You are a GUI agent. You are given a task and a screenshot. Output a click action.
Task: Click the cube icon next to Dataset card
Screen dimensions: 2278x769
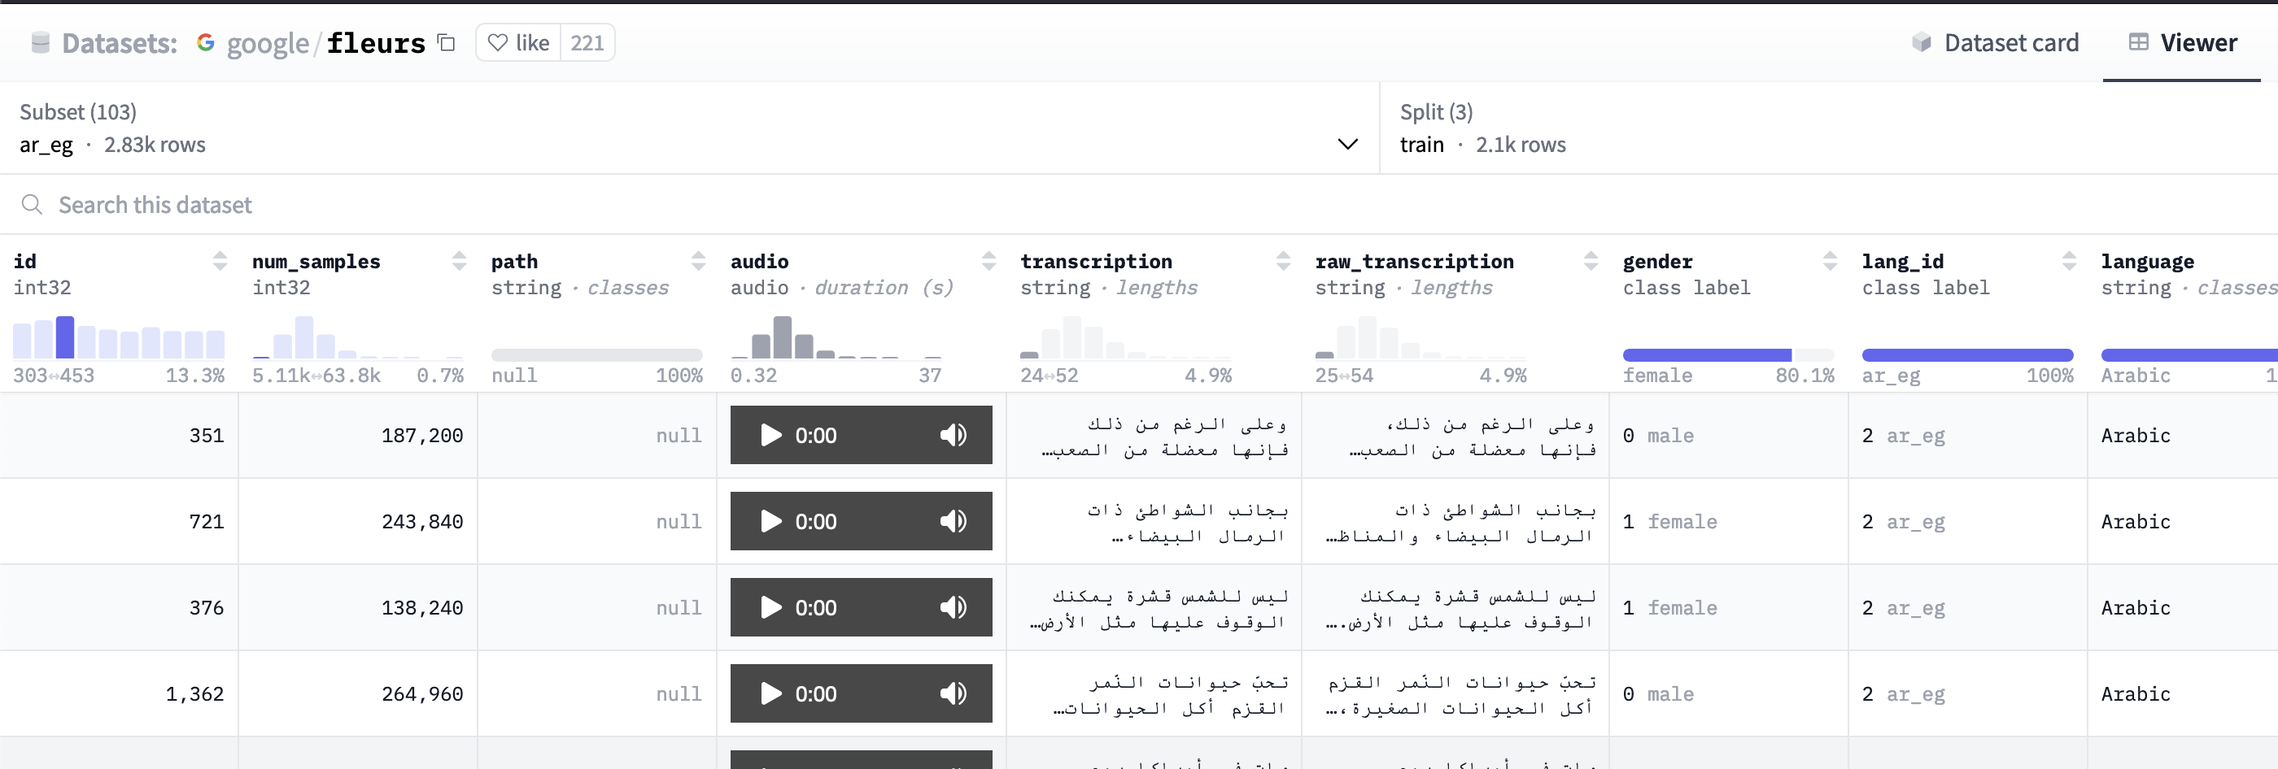[1921, 41]
